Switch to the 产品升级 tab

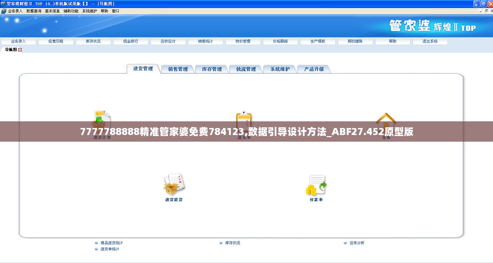(x=314, y=69)
